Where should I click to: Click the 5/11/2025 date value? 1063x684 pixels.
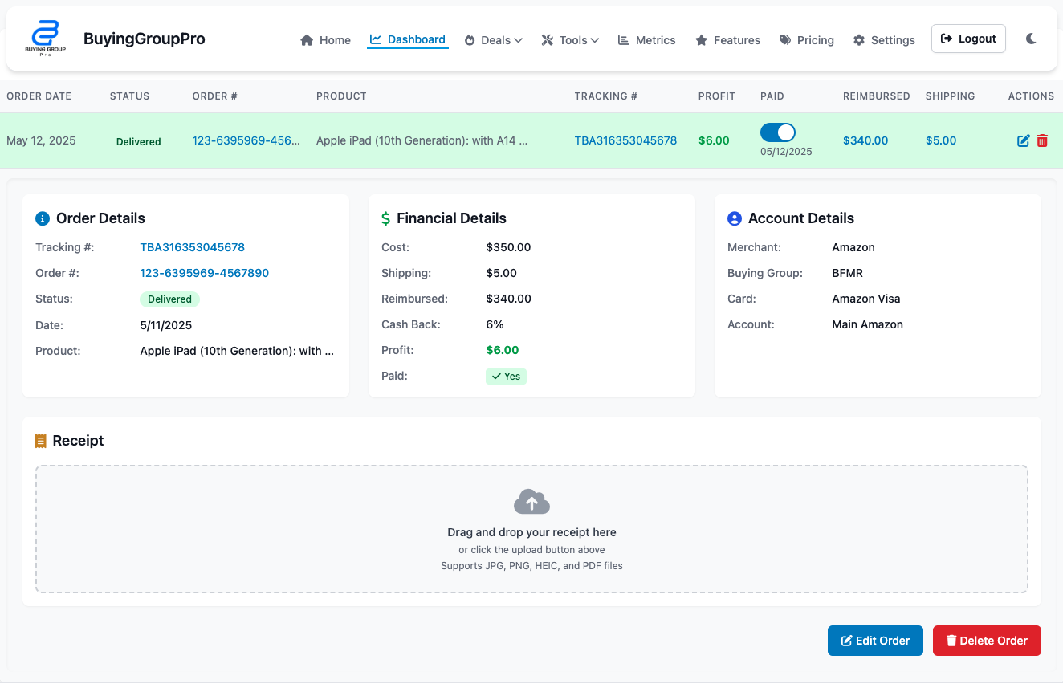tap(166, 325)
